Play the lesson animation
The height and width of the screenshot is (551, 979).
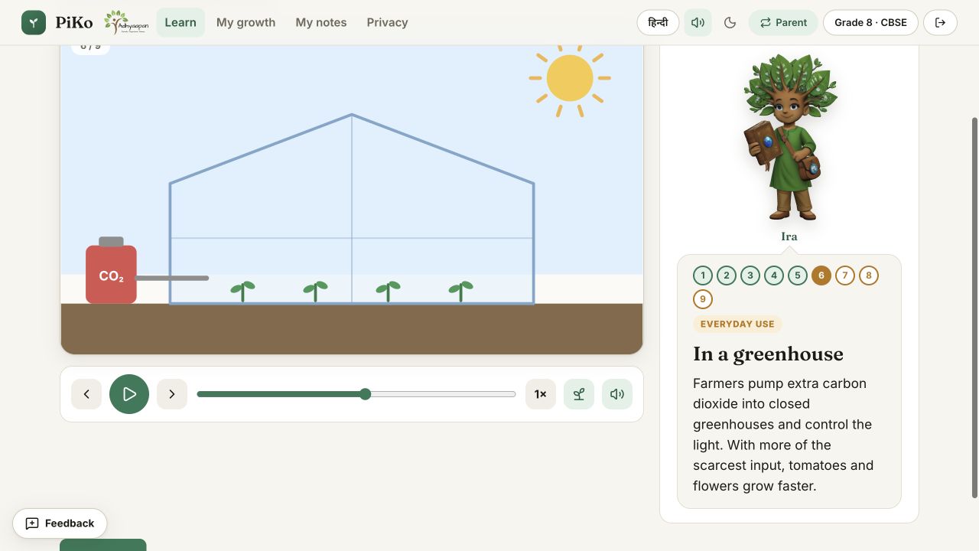129,394
